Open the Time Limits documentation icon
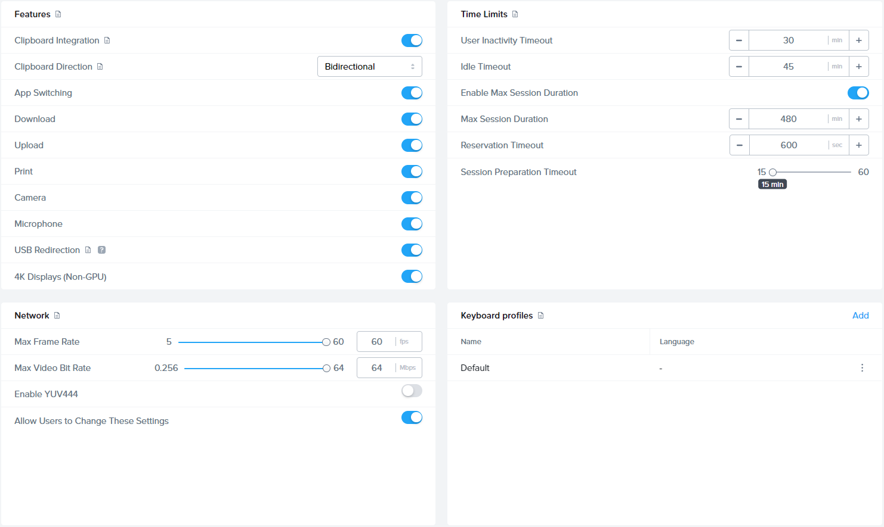Image resolution: width=884 pixels, height=527 pixels. pyautogui.click(x=515, y=14)
